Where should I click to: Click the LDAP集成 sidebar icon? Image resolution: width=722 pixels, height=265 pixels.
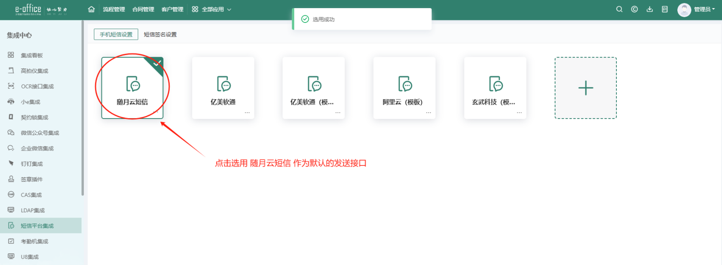pyautogui.click(x=11, y=210)
